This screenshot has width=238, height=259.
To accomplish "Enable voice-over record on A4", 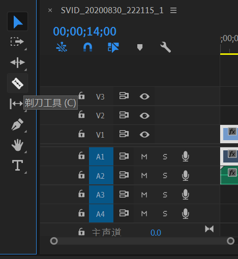I will tap(186, 214).
